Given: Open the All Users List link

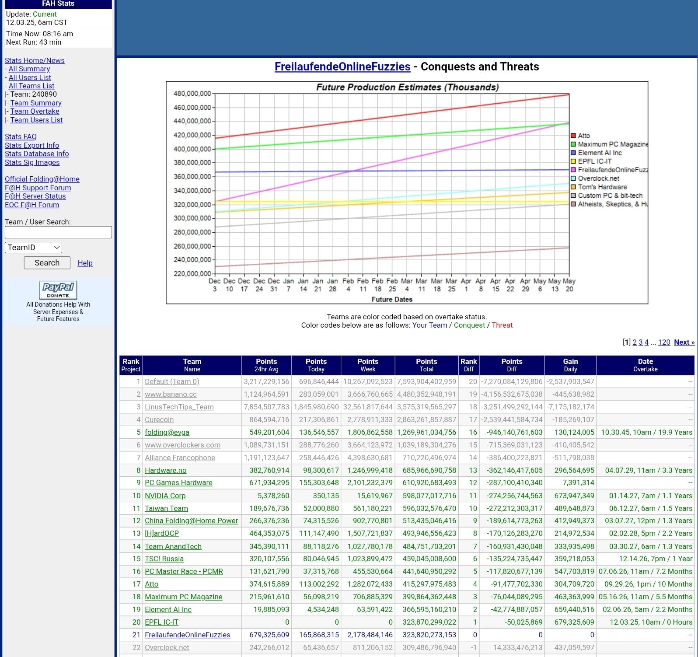Looking at the screenshot, I should coord(30,77).
